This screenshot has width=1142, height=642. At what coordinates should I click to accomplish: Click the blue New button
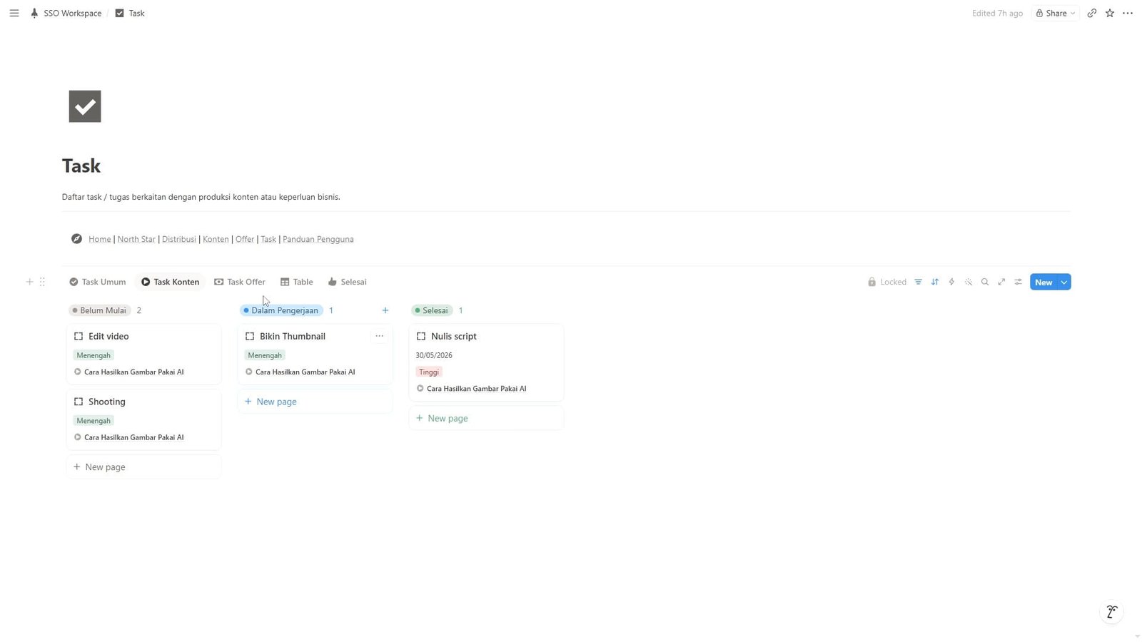1044,282
